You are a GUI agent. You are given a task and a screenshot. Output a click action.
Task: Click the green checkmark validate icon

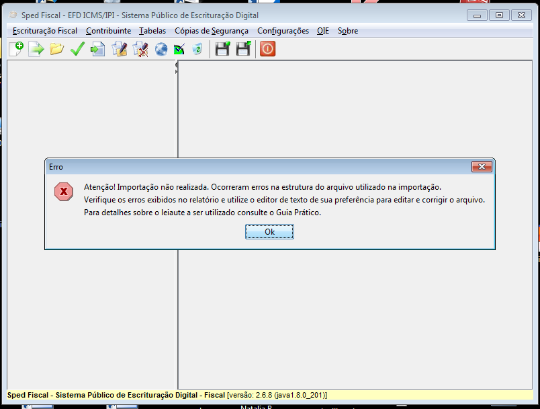77,49
